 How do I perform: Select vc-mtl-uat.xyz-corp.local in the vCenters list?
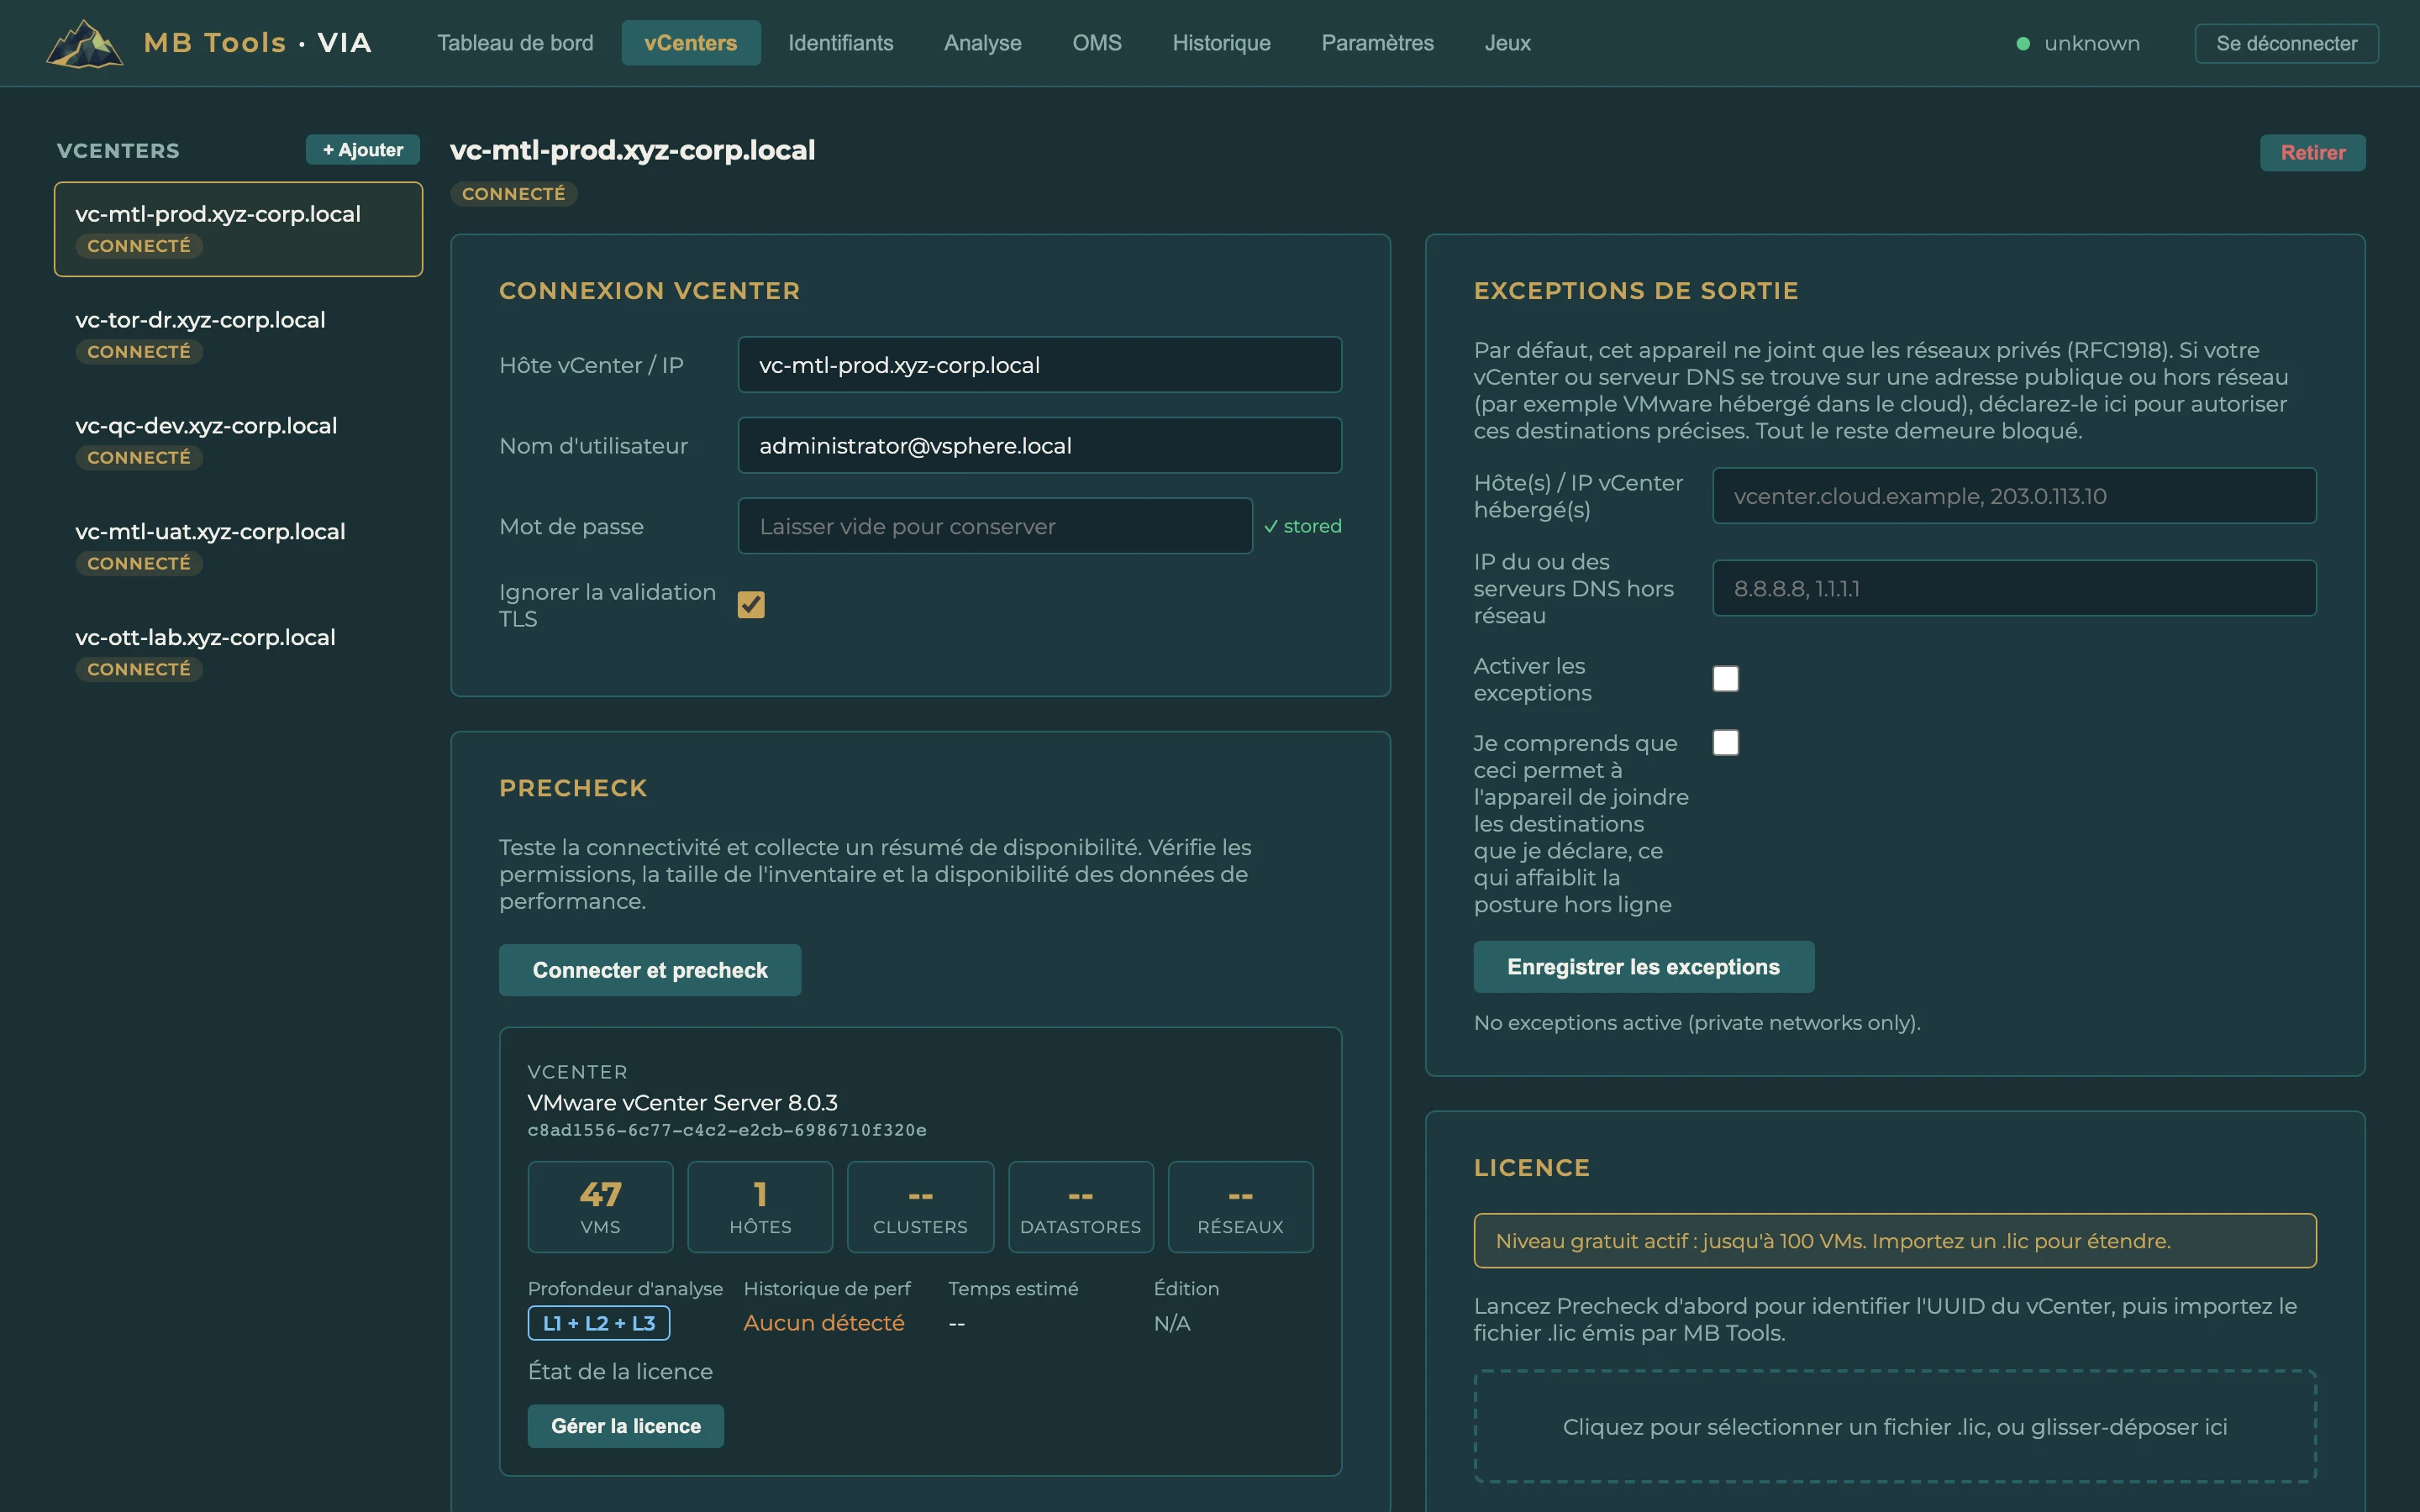[238, 547]
